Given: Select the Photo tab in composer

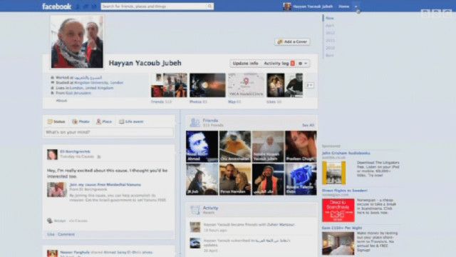Looking at the screenshot, I should 81,121.
